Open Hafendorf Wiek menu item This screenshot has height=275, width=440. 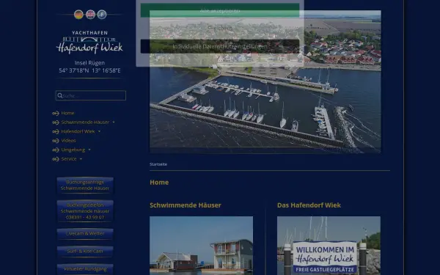[78, 131]
